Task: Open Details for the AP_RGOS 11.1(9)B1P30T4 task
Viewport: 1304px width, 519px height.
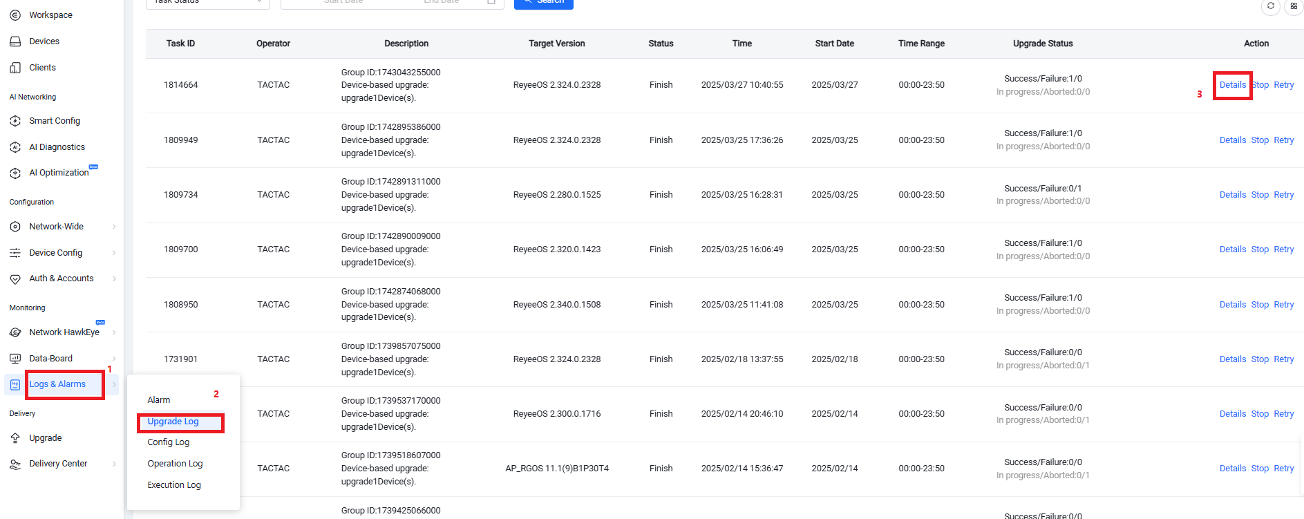Action: pyautogui.click(x=1233, y=469)
